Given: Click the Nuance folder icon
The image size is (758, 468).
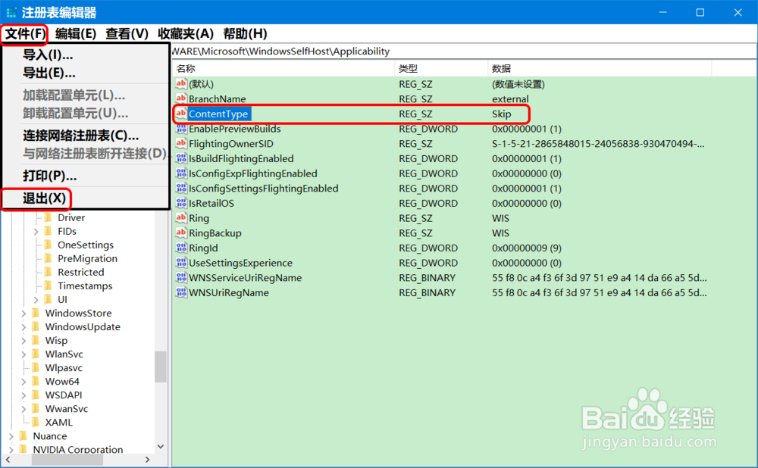Looking at the screenshot, I should click(x=23, y=435).
